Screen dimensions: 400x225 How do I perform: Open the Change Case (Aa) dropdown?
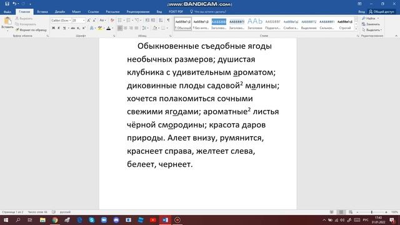coord(102,21)
